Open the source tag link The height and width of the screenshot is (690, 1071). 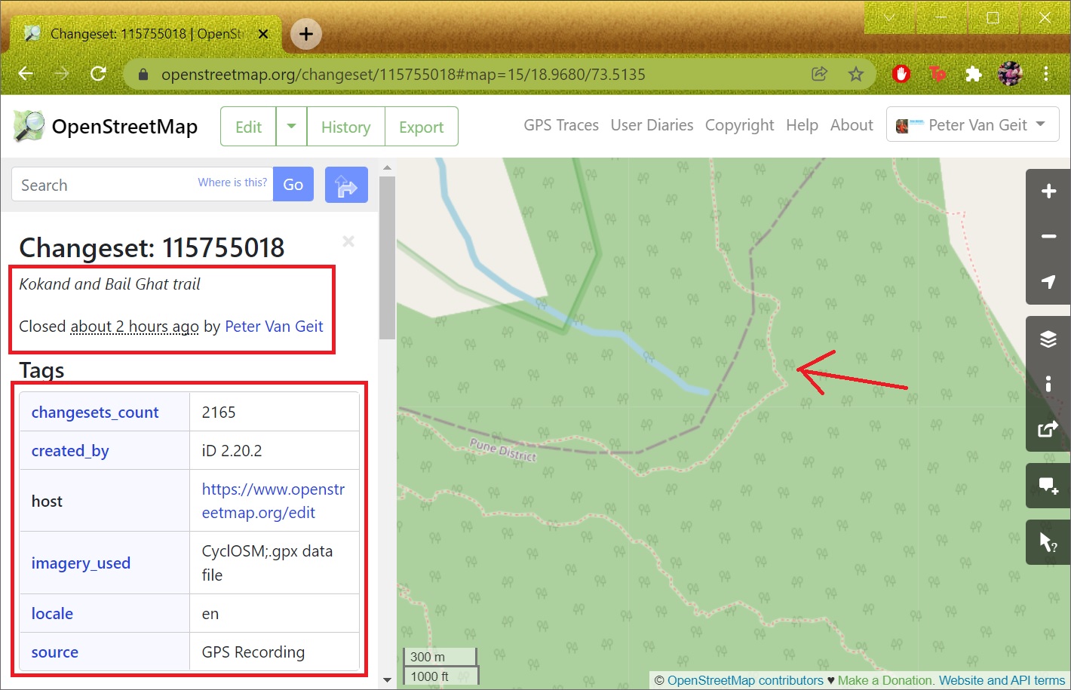coord(54,652)
